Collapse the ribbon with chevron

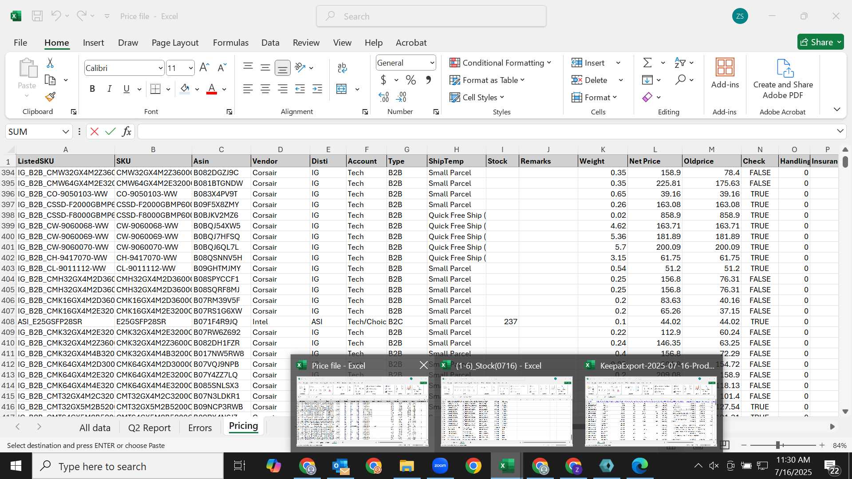tap(836, 110)
